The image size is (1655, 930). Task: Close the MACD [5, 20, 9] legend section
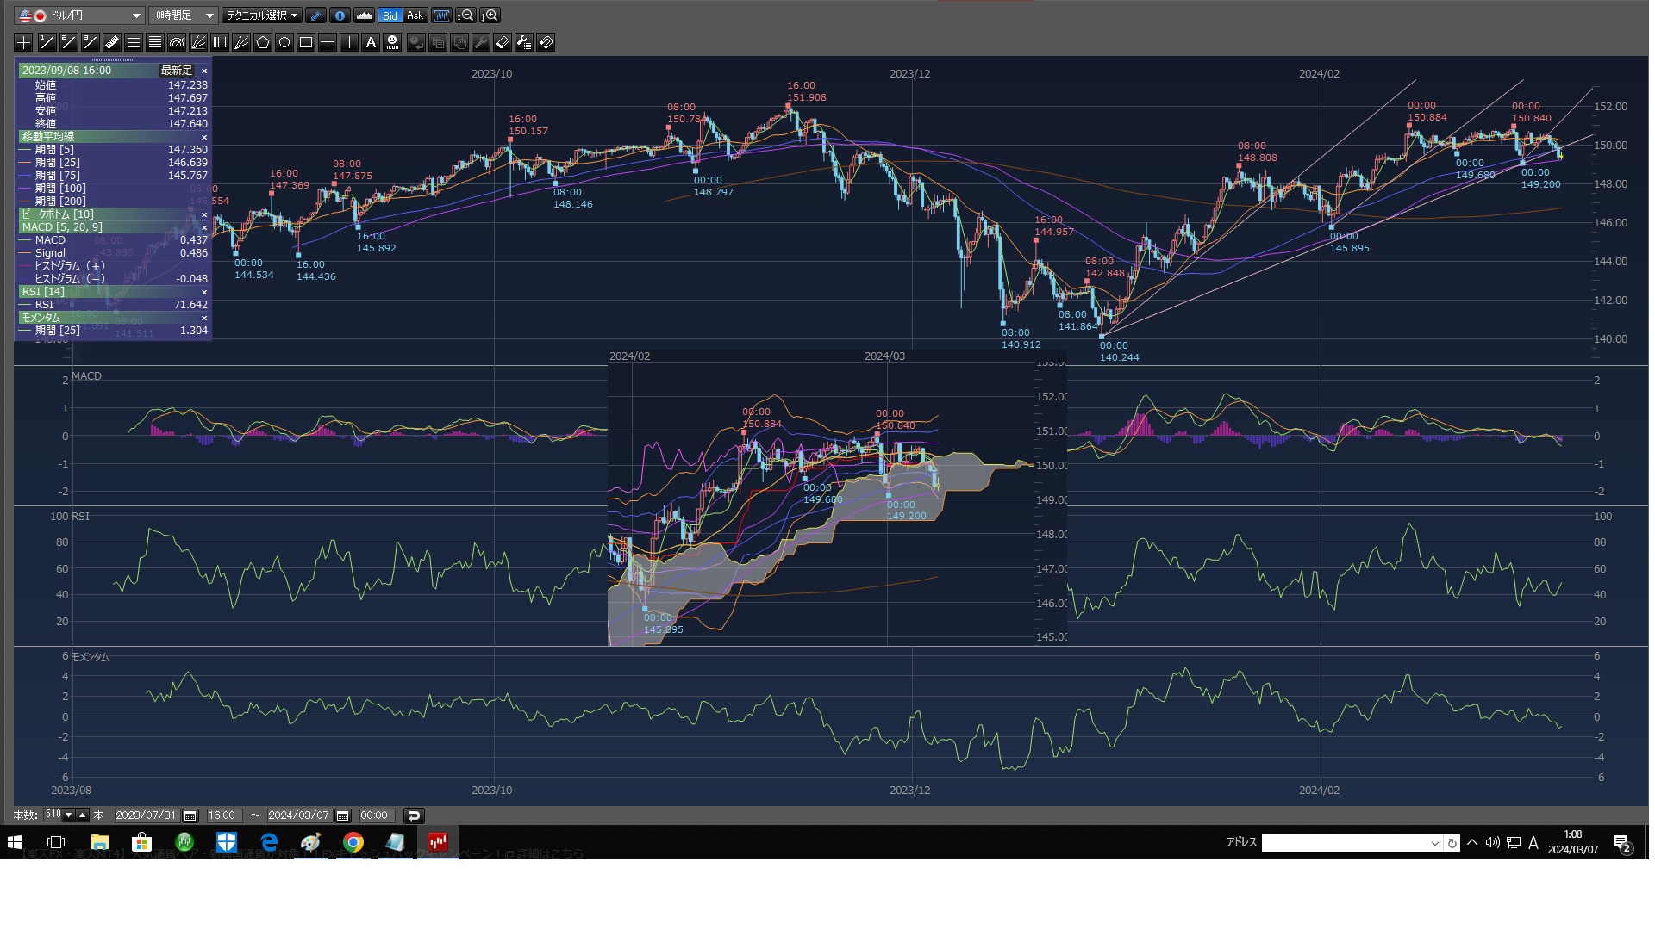click(x=204, y=227)
